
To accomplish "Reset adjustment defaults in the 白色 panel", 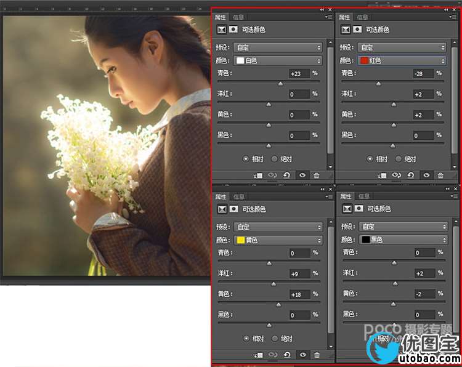I will 286,175.
